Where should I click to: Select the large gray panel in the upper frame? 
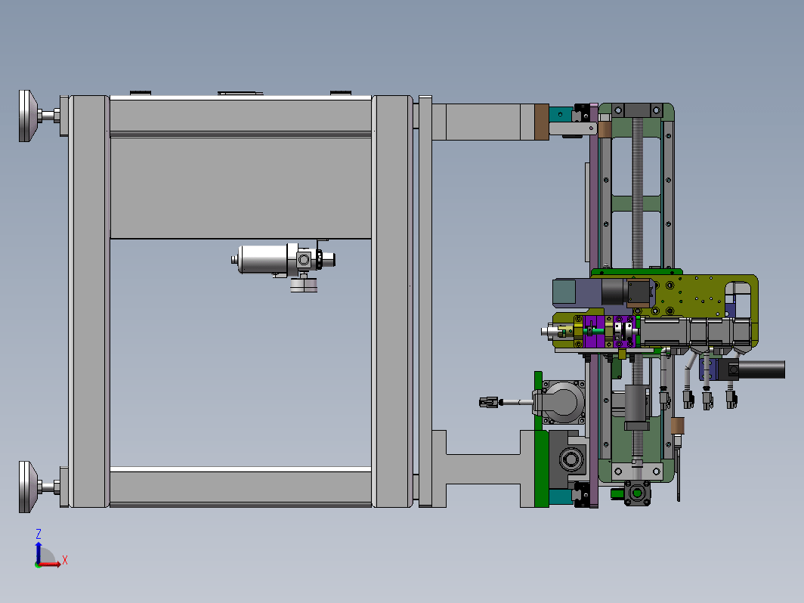click(240, 188)
